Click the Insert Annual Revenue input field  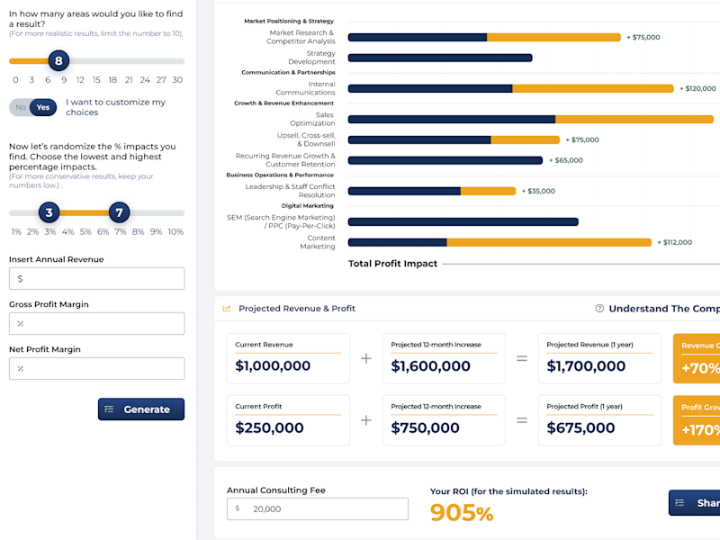pos(97,279)
